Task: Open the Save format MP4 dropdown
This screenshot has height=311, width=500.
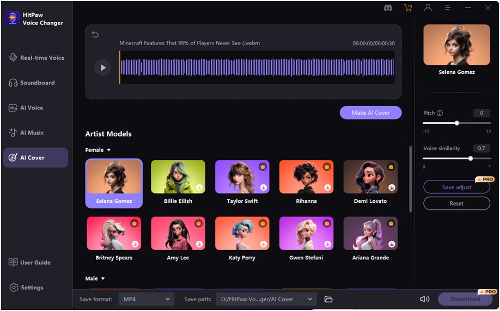Action: [x=147, y=299]
